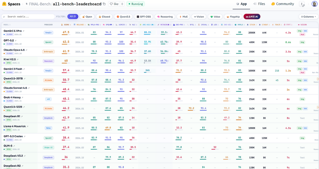Open the Hugging Face Spaces home logo
The height and width of the screenshot is (169, 319).
[x=11, y=4]
